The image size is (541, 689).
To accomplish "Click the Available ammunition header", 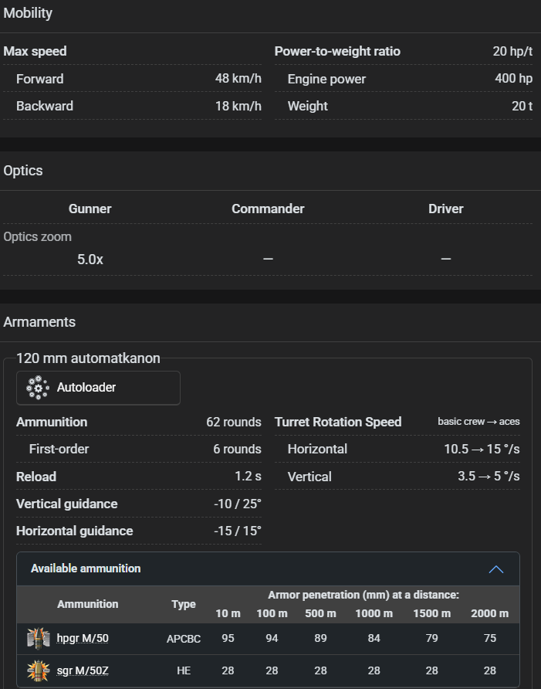I will pos(268,569).
